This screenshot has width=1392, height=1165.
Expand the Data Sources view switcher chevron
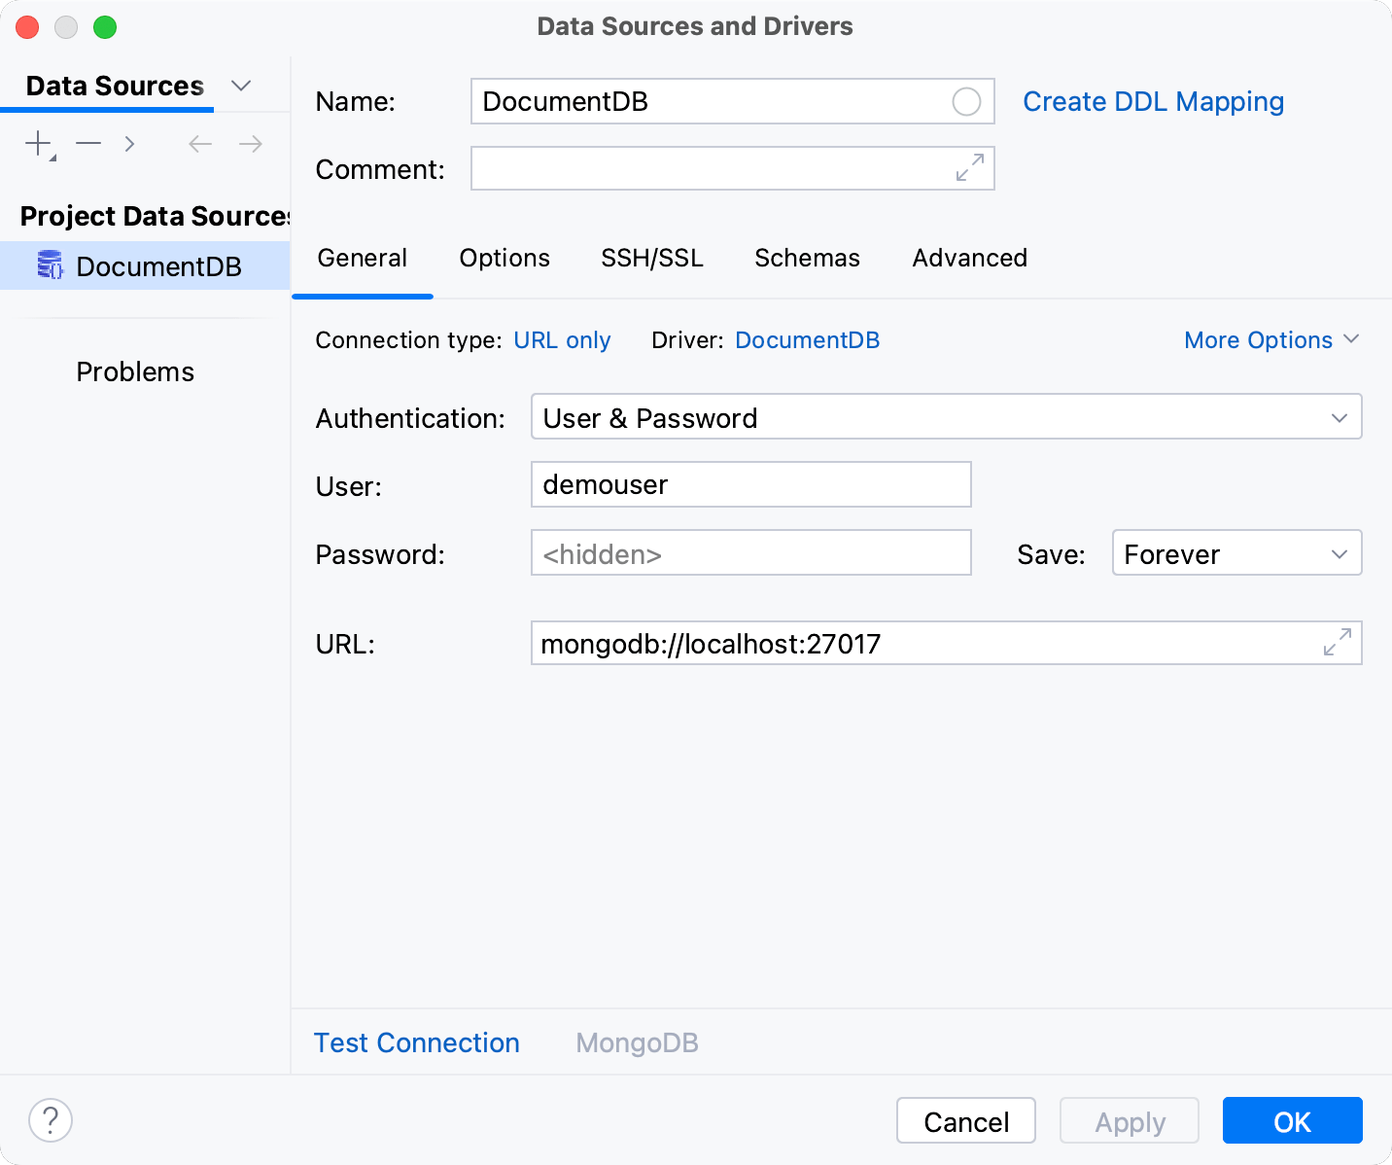[241, 86]
